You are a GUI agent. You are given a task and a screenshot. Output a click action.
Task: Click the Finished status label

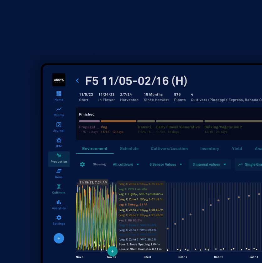click(87, 114)
